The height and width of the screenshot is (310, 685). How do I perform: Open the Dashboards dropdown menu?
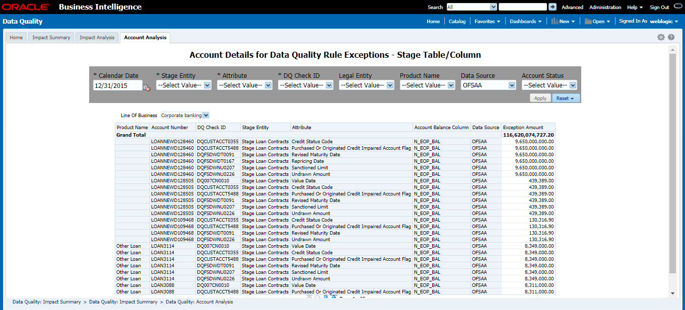(525, 21)
